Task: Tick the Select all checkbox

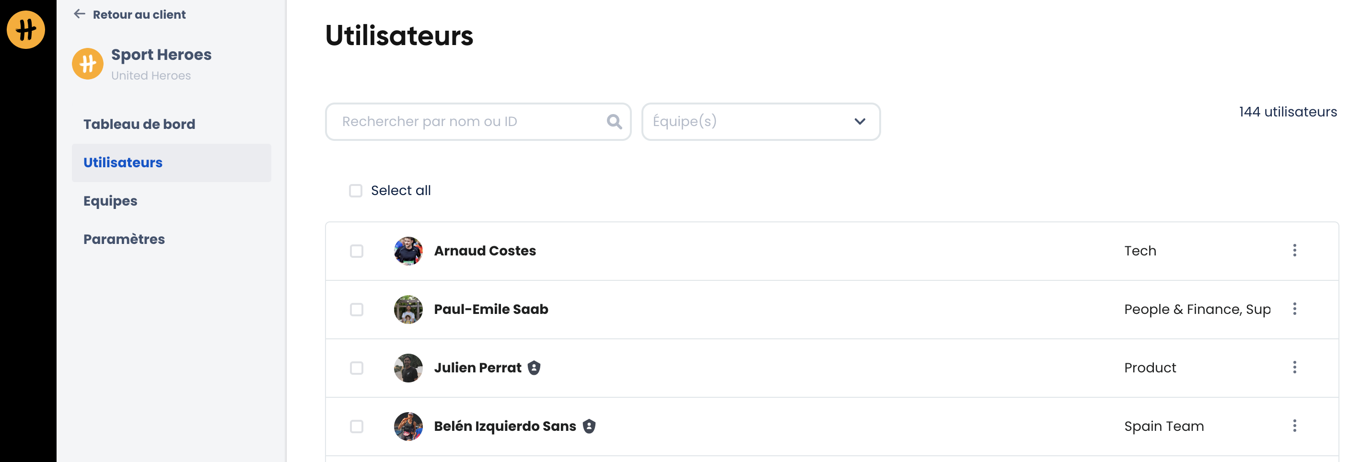Action: click(x=356, y=191)
